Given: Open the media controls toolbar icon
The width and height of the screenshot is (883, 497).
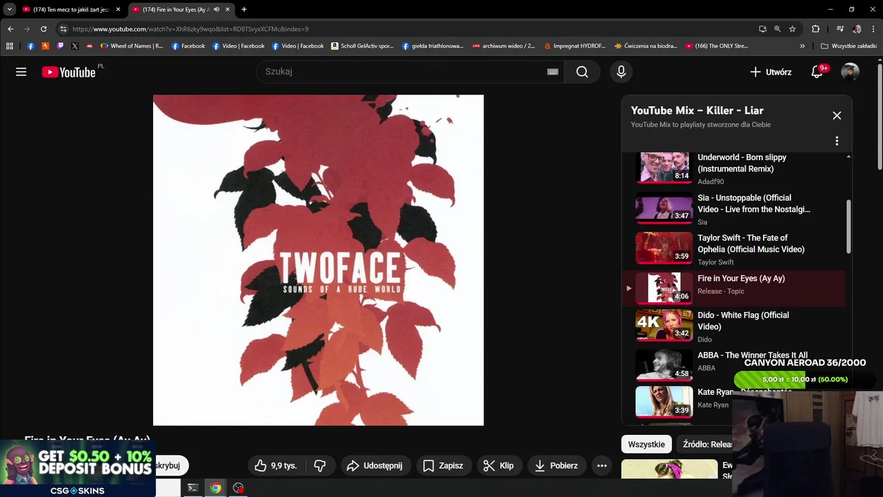Looking at the screenshot, I should (840, 29).
